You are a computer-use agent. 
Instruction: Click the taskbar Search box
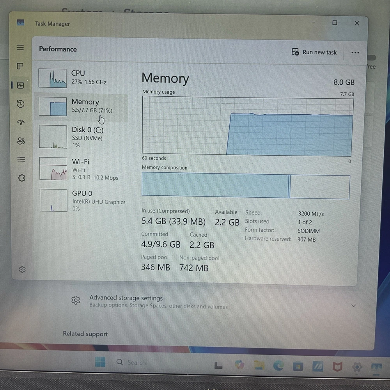point(136,363)
